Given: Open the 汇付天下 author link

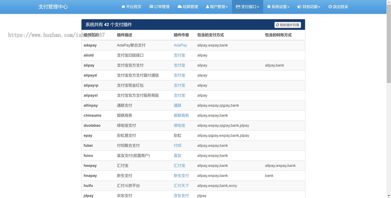Looking at the screenshot, I should [x=181, y=186].
